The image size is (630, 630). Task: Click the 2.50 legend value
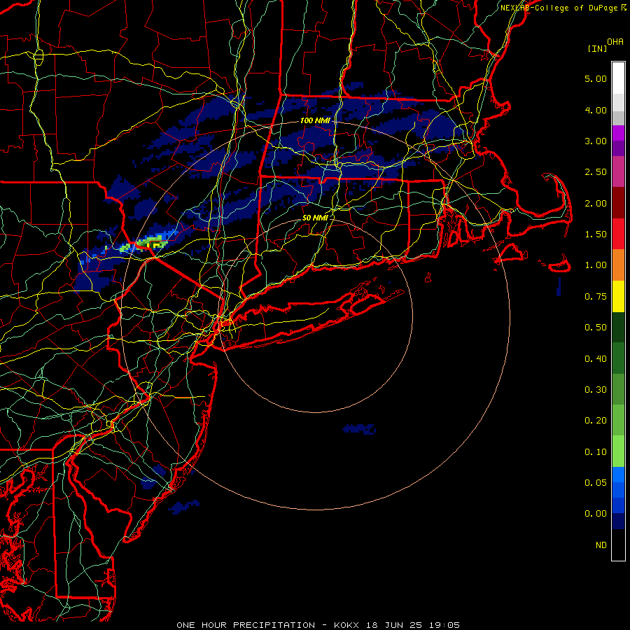pyautogui.click(x=596, y=172)
